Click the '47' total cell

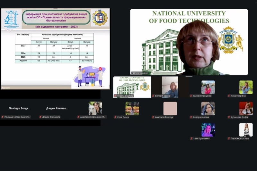coord(70,61)
